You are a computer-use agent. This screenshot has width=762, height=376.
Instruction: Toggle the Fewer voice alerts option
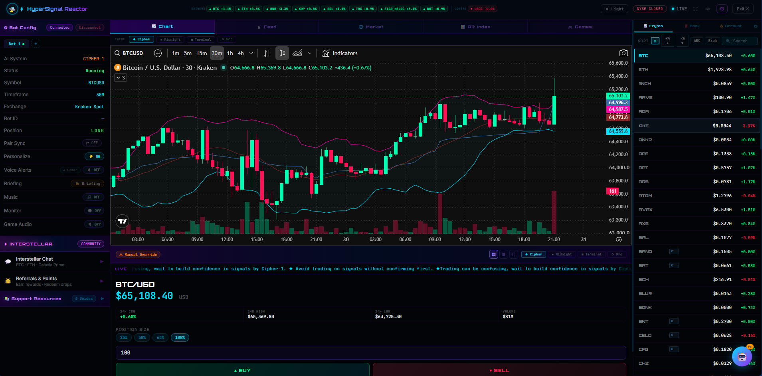[x=70, y=170]
